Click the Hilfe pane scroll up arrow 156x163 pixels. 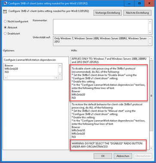click(x=151, y=59)
